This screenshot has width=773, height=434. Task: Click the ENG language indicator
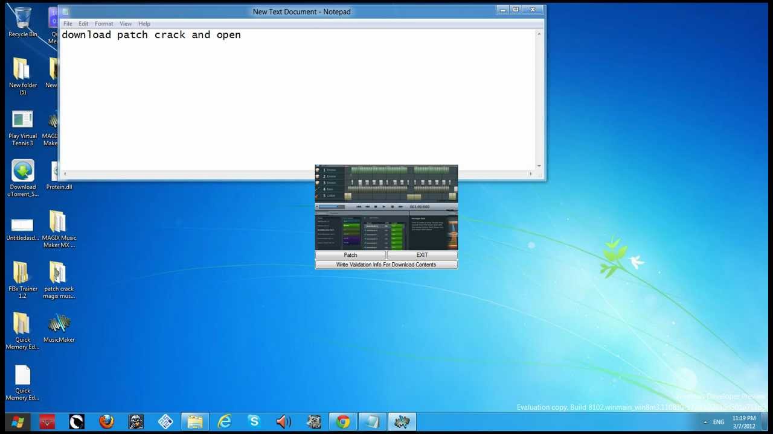719,422
